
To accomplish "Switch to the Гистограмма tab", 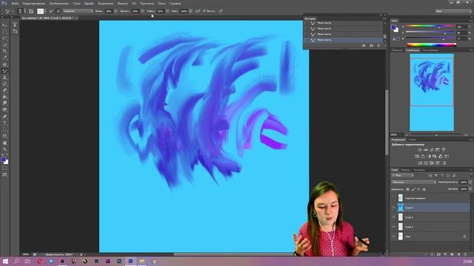I will [430, 50].
